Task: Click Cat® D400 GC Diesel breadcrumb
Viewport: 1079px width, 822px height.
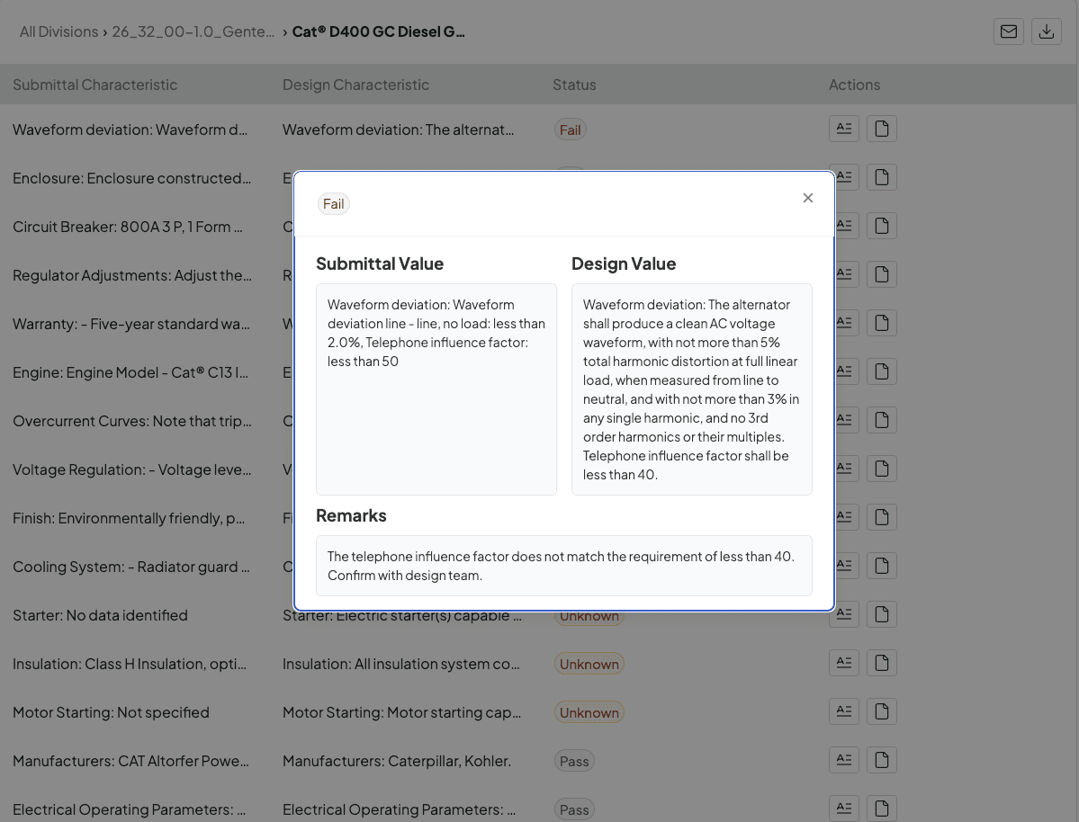Action: coord(379,31)
